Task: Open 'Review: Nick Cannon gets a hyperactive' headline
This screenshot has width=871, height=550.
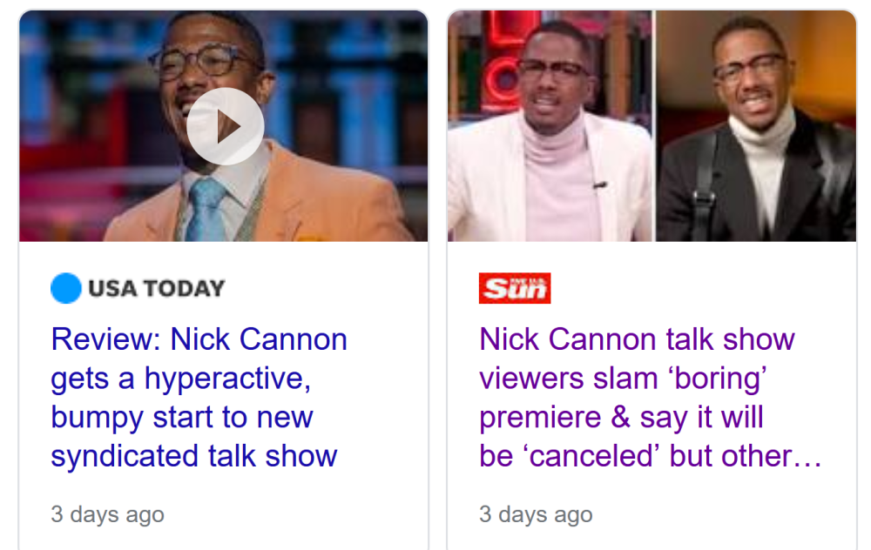Action: point(199,398)
